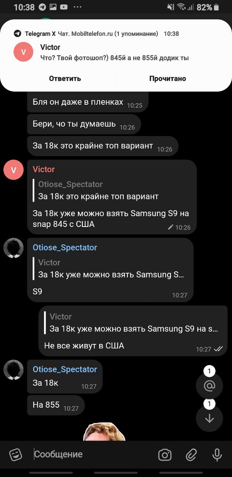The width and height of the screenshot is (232, 477).
Task: Jump to mention with the @ button
Action: point(209,386)
